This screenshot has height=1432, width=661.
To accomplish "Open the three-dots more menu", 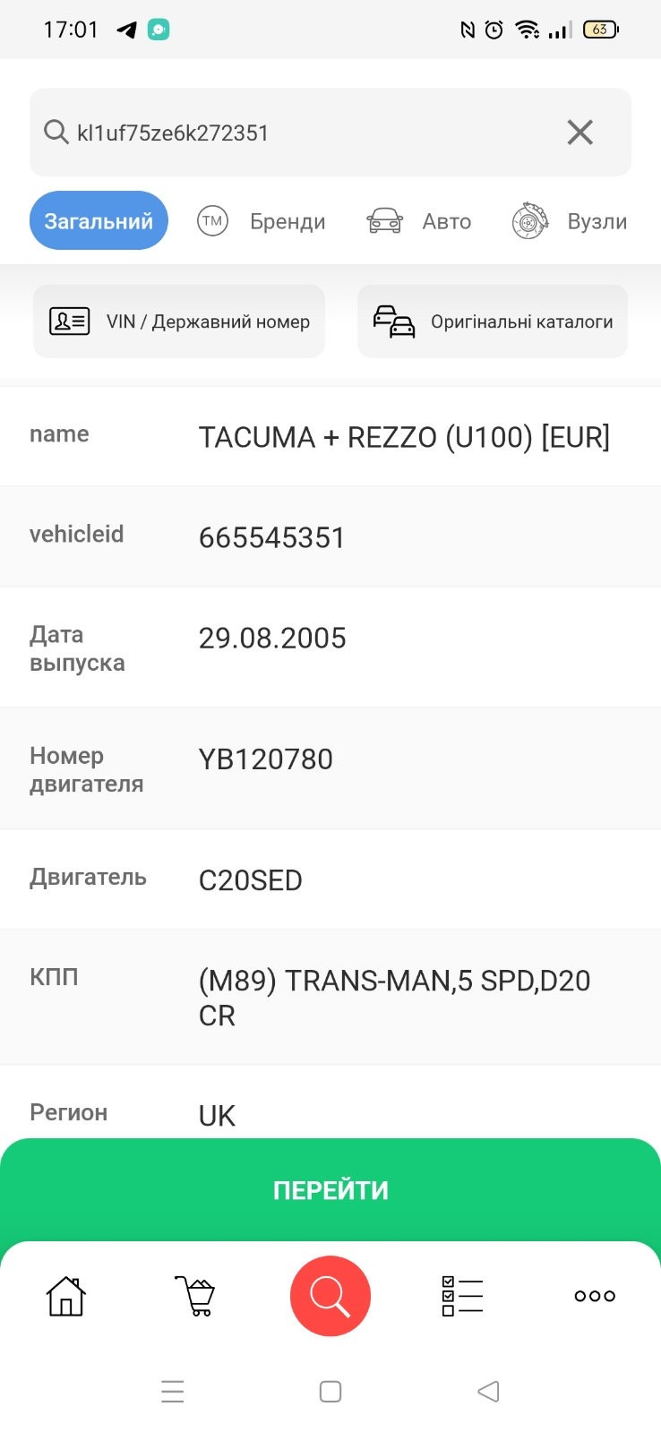I will tap(595, 1296).
